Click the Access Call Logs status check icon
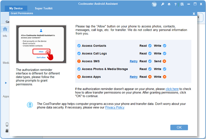 coord(79,54)
